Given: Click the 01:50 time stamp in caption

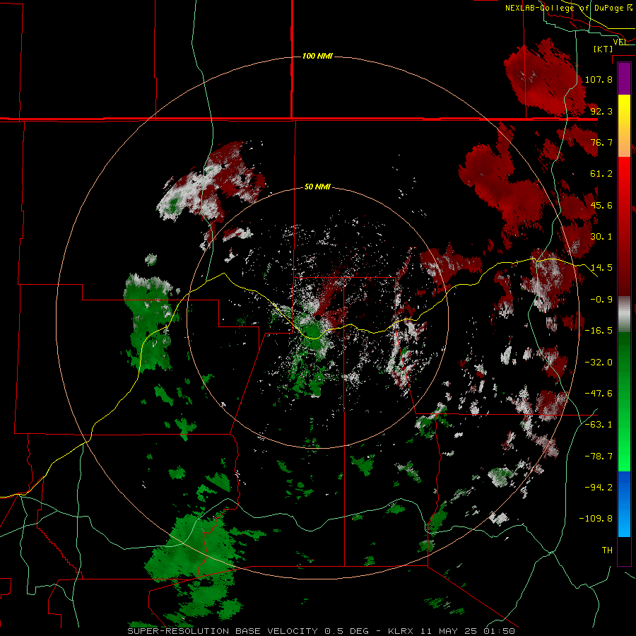Looking at the screenshot, I should point(500,631).
